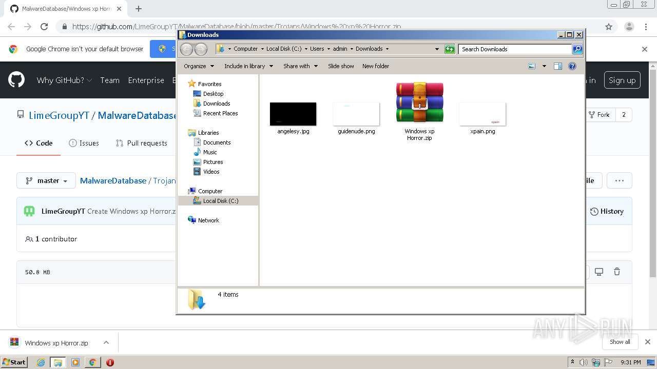The height and width of the screenshot is (369, 657).
Task: Open the view options dropdown arrow
Action: (544, 66)
